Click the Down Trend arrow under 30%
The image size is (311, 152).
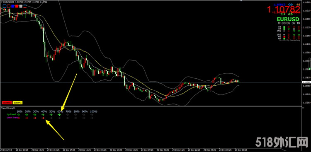pos(35,118)
